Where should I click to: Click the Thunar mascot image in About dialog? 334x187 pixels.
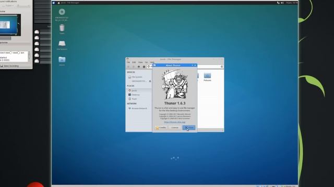175,85
